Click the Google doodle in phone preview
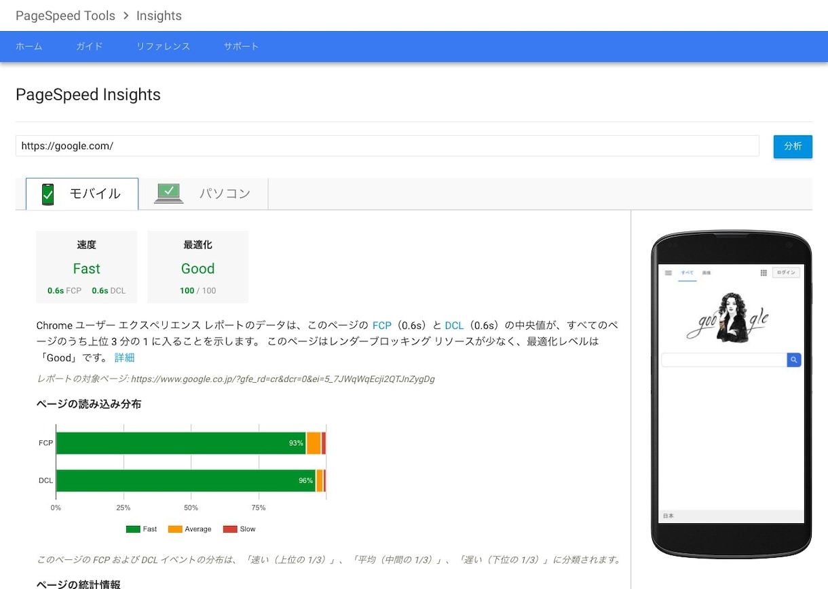This screenshot has height=589, width=828. [x=728, y=318]
